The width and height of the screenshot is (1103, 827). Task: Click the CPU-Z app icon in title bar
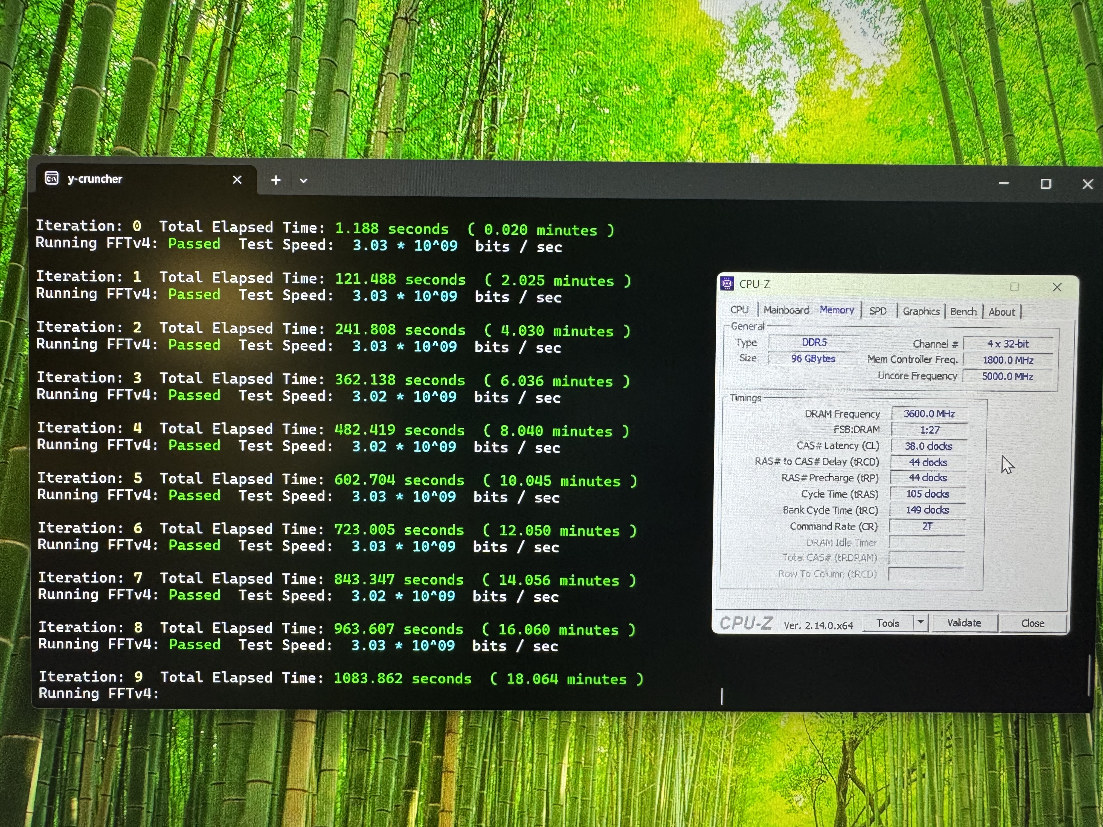coord(727,284)
